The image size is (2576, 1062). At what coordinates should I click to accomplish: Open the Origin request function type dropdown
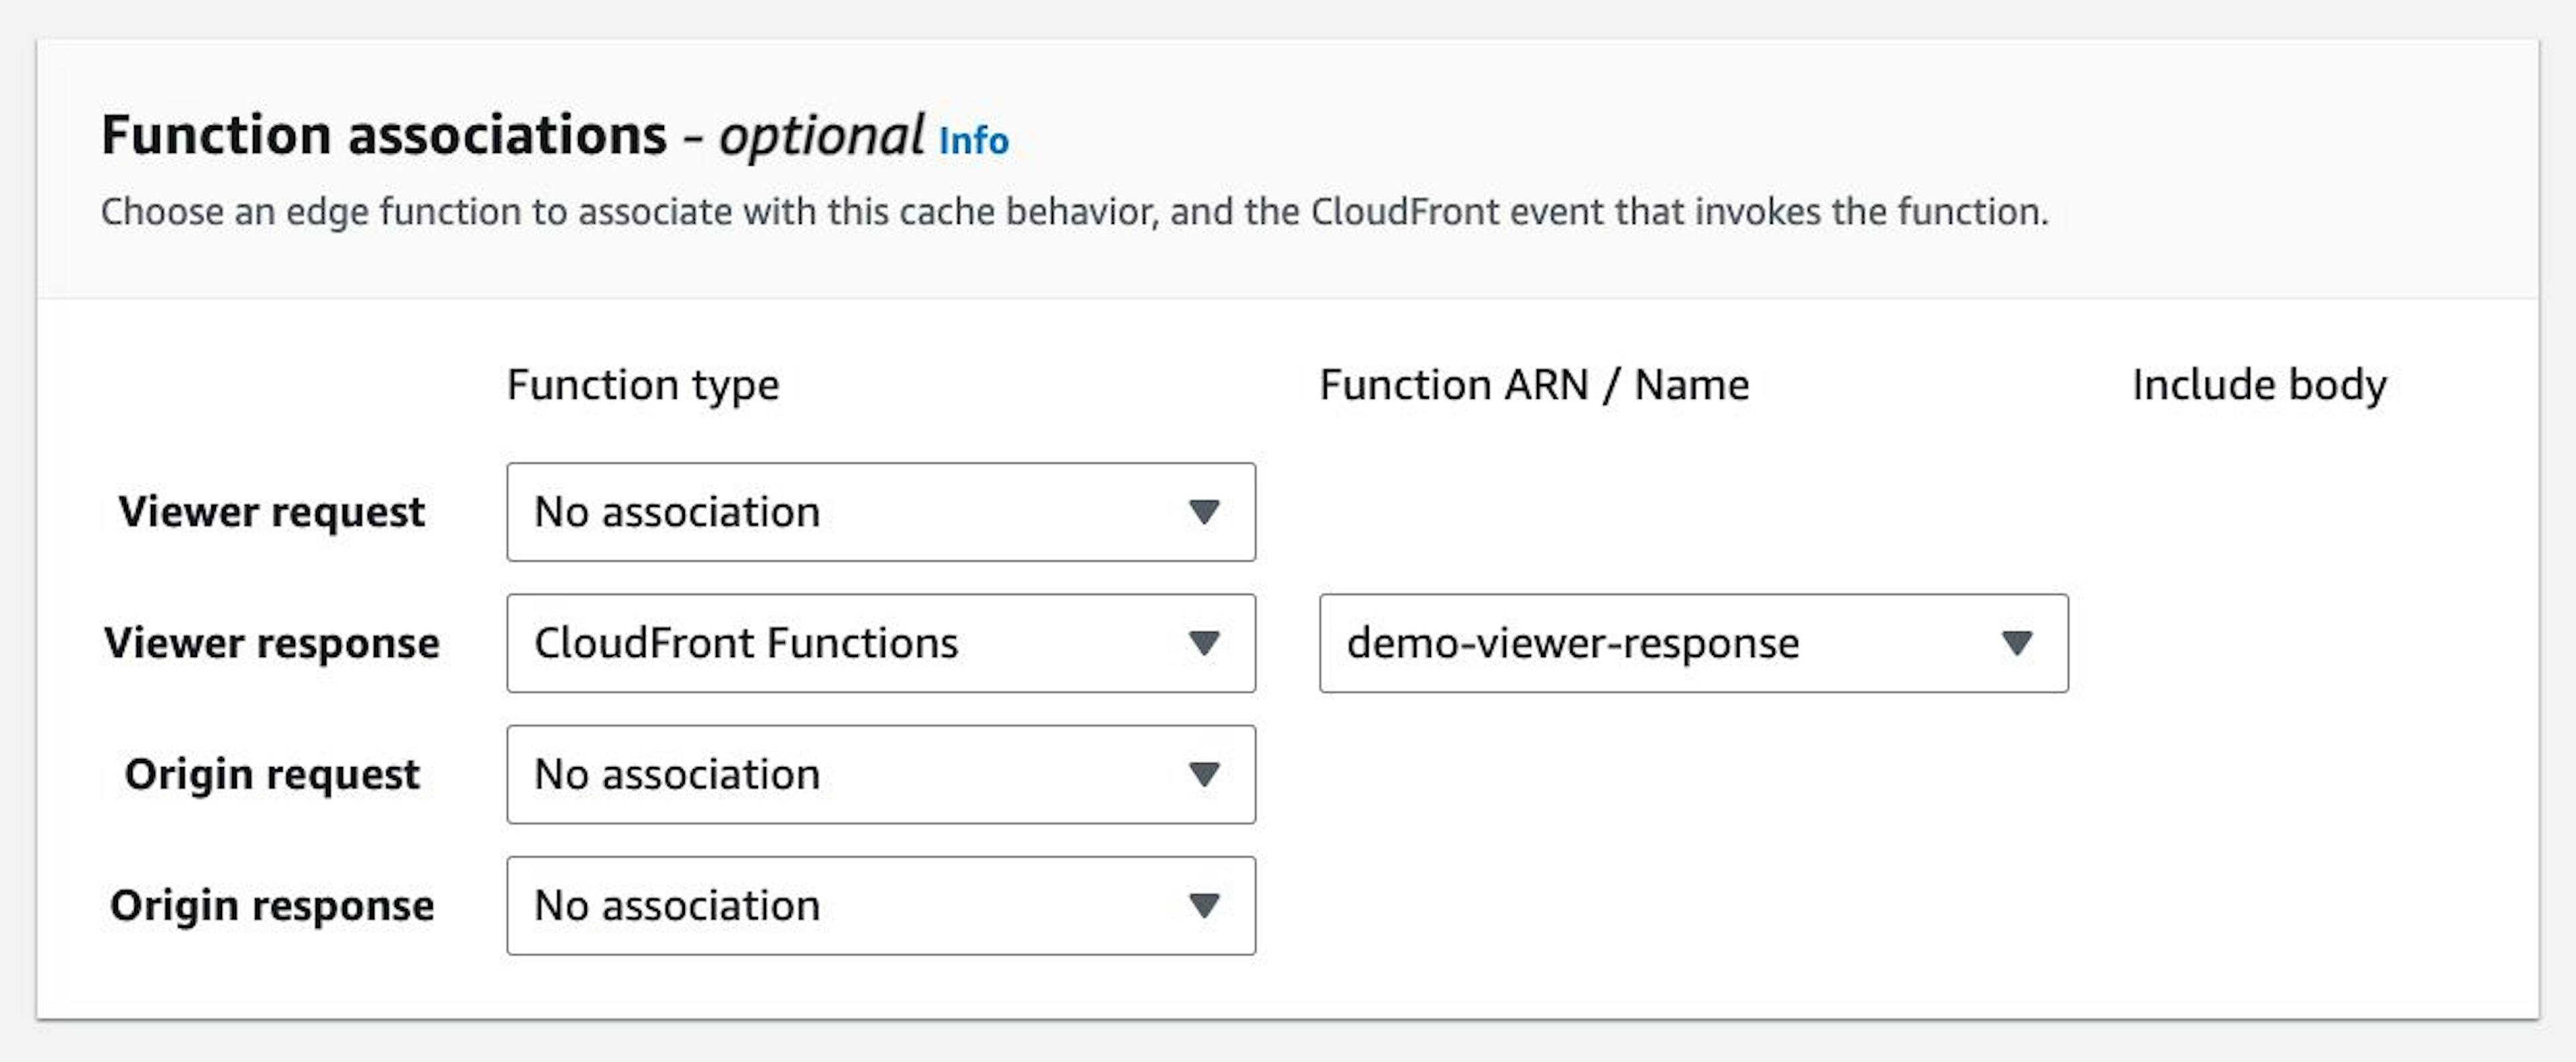[x=881, y=774]
